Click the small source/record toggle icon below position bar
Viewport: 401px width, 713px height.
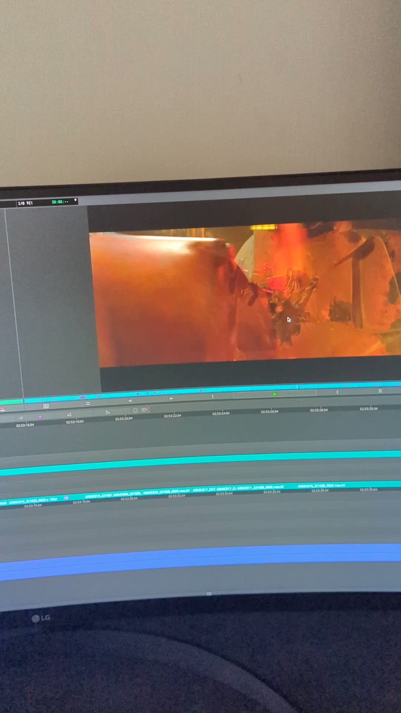(x=46, y=406)
